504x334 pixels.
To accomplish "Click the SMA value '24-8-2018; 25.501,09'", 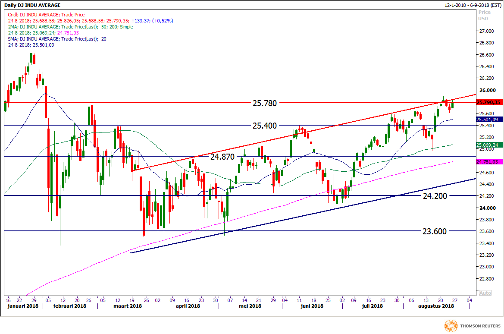I will [31, 45].
